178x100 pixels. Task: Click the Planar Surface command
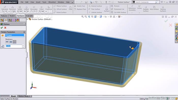pyautogui.click(x=60, y=6)
